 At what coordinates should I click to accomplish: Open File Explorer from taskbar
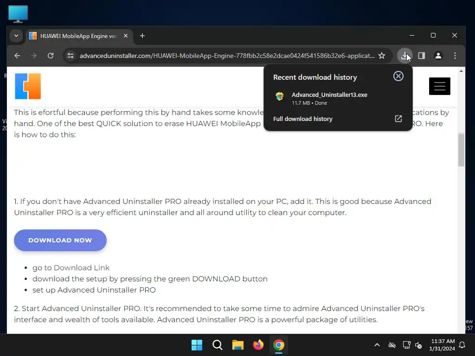pyautogui.click(x=238, y=345)
